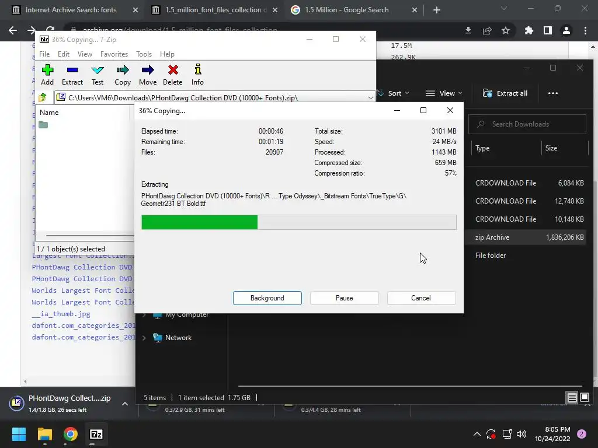
Task: Open new Chrome tab with plus button
Action: [x=437, y=10]
